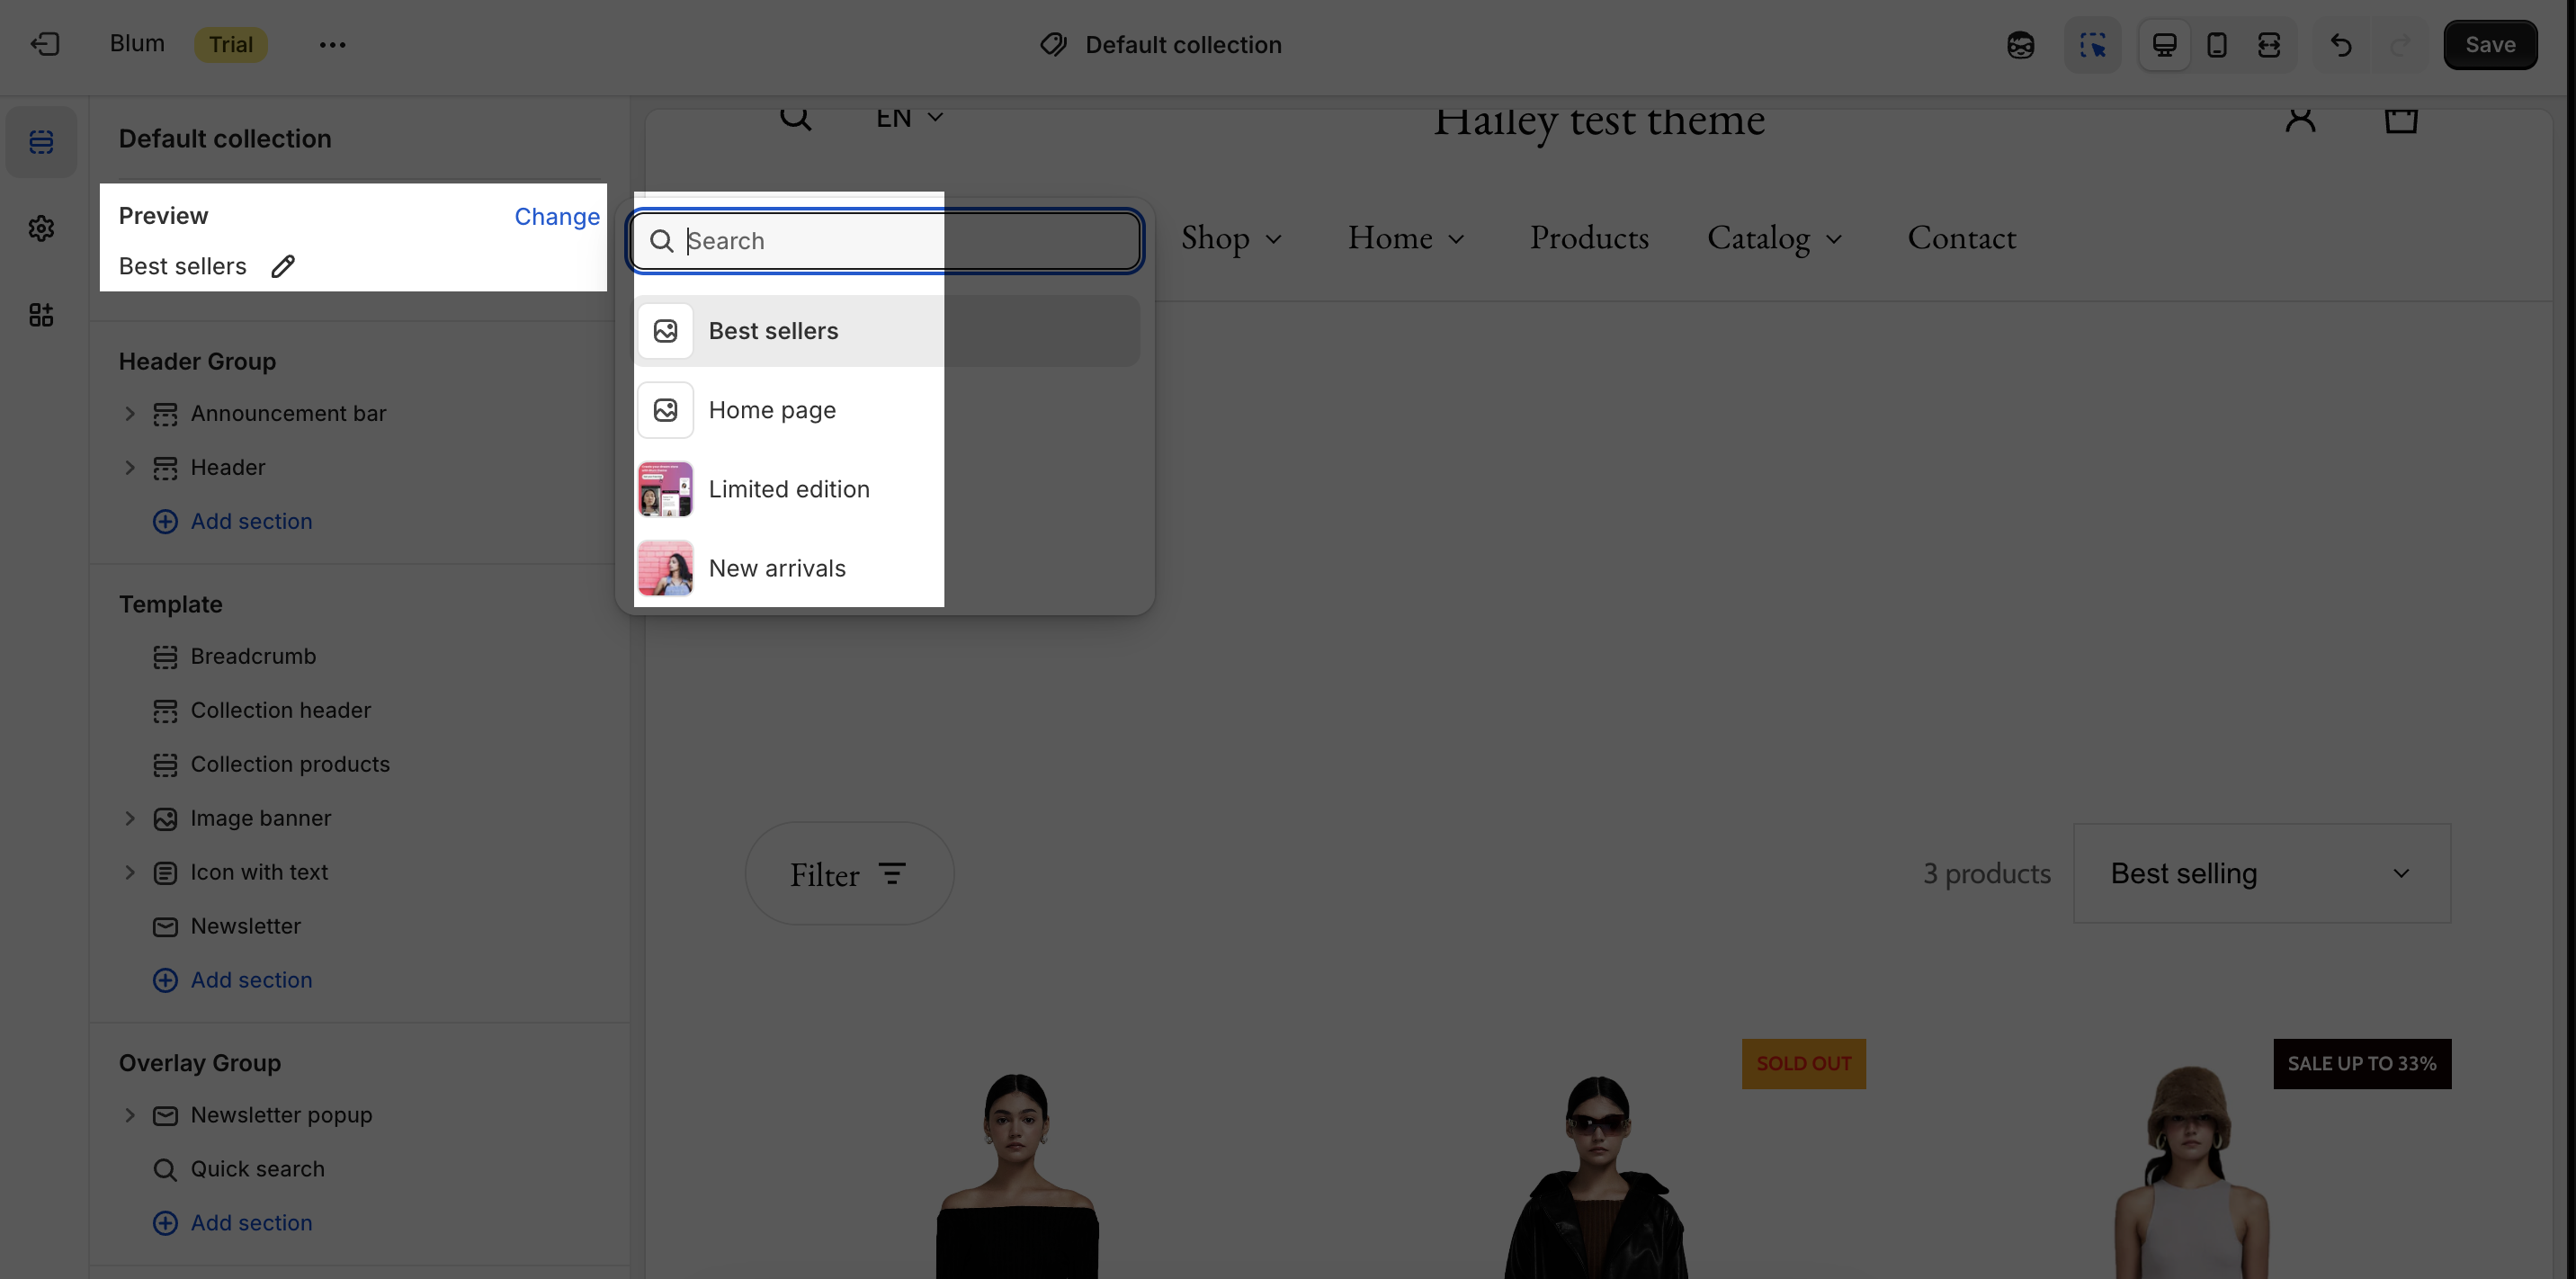Viewport: 2576px width, 1279px height.
Task: Click the Limited edition collection thumbnail
Action: coord(665,489)
